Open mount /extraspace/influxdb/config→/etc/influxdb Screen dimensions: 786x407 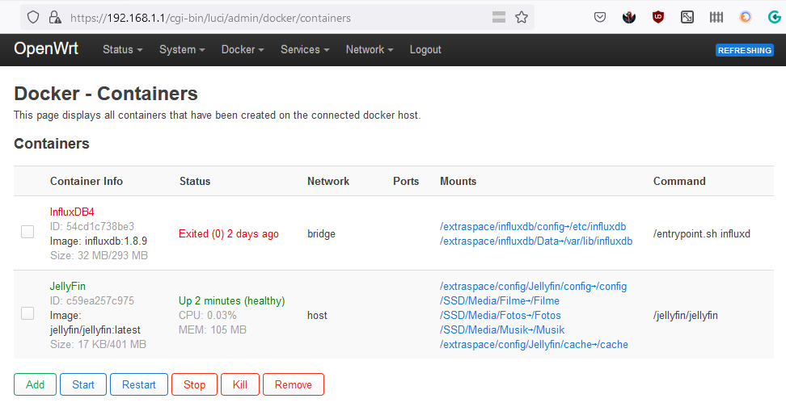(533, 227)
